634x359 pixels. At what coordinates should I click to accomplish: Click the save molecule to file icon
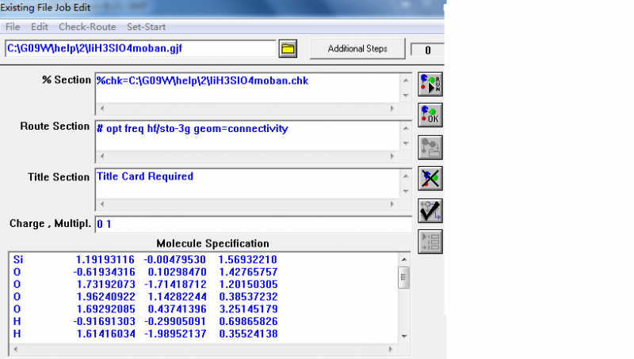tap(430, 148)
